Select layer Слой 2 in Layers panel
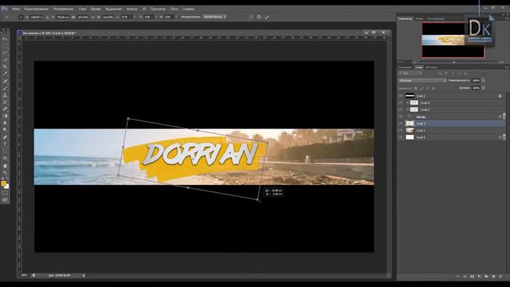Viewport: 510px width, 287px height. coord(452,96)
